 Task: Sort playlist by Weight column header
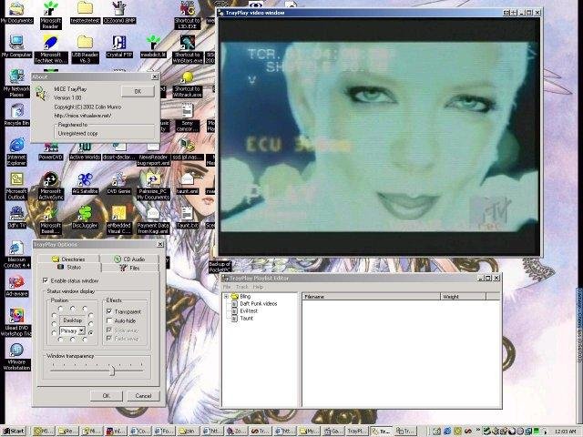point(463,296)
